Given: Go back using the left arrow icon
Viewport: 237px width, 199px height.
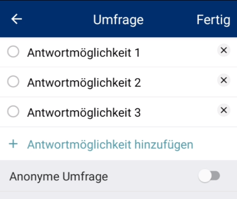Looking at the screenshot, I should coord(16,19).
